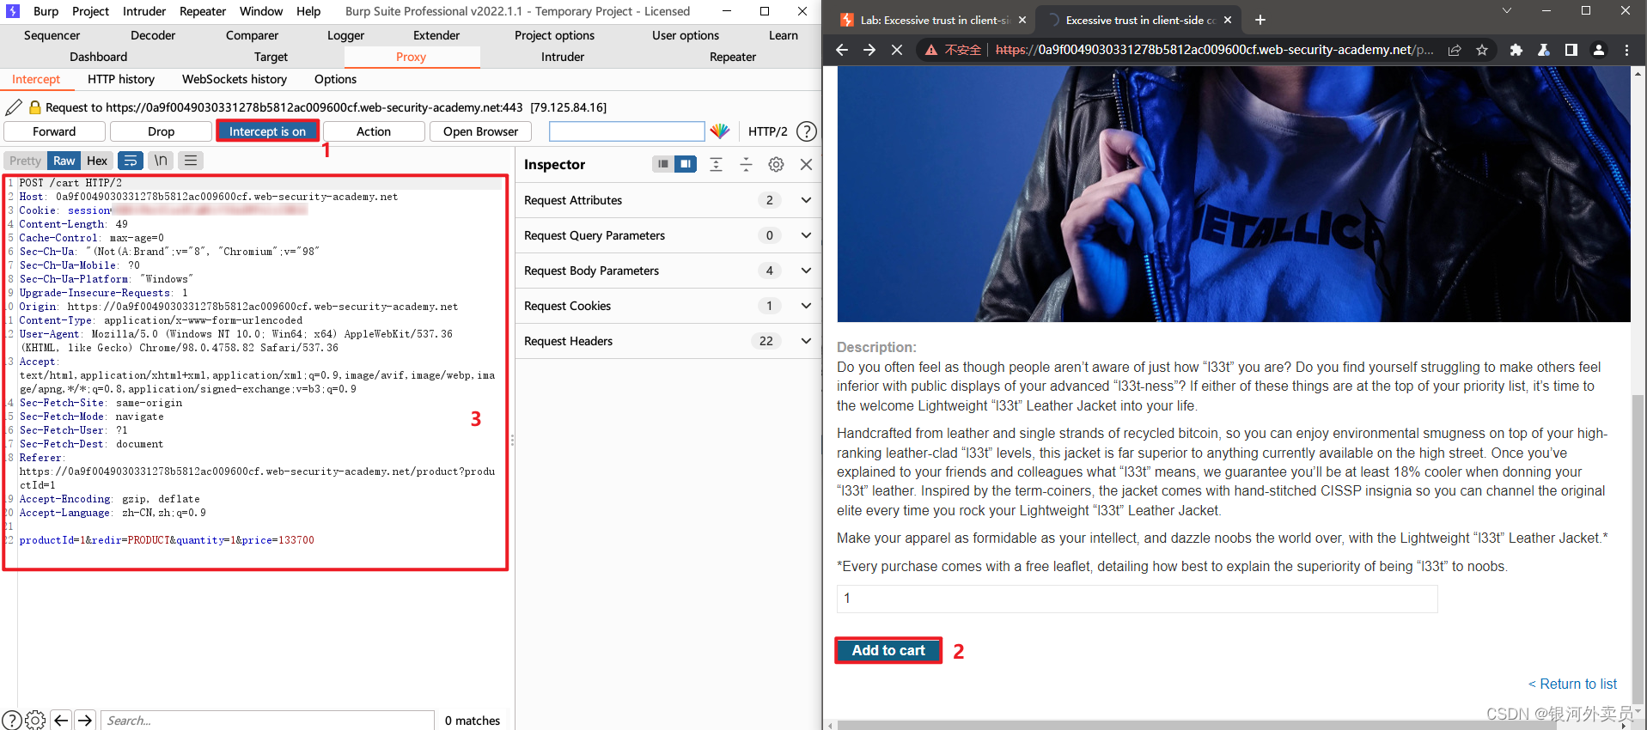Image resolution: width=1647 pixels, height=730 pixels.
Task: Open the colorful highlight picker icon
Action: tap(720, 131)
